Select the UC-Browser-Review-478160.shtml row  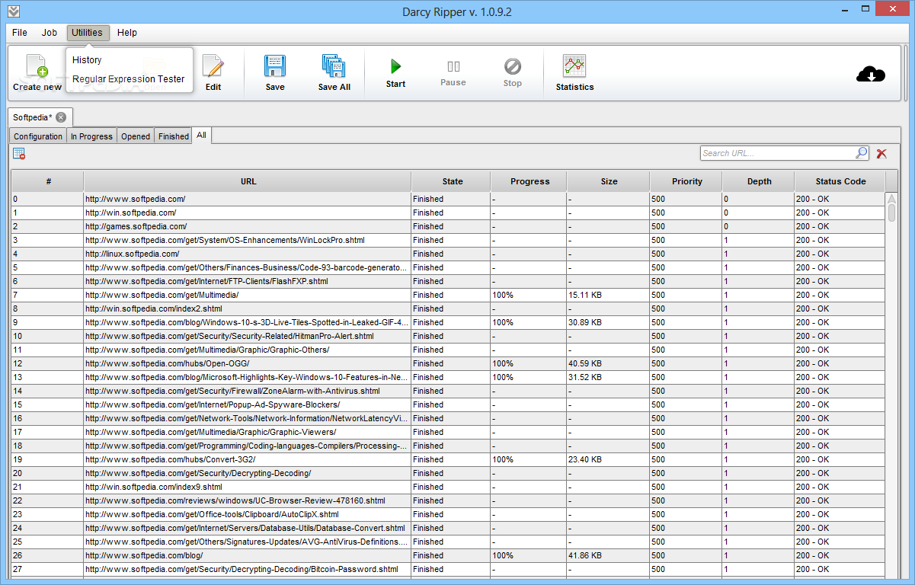[448, 500]
